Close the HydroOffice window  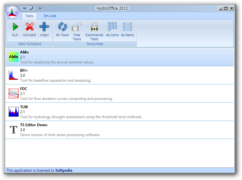tap(231, 8)
